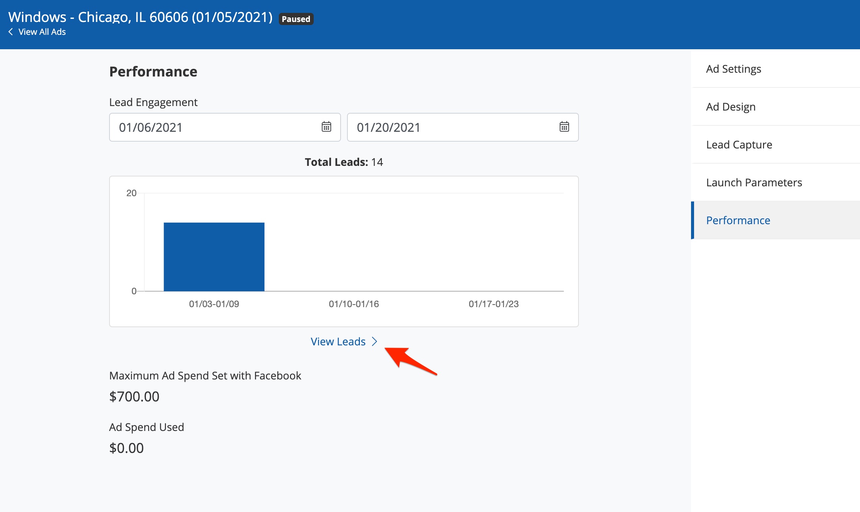Click the blue bar for 01/03-01/09
The height and width of the screenshot is (512, 860).
point(214,257)
